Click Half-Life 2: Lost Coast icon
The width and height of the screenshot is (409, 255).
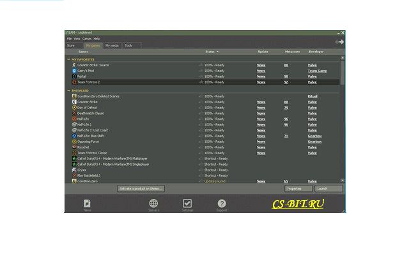pyautogui.click(x=74, y=130)
